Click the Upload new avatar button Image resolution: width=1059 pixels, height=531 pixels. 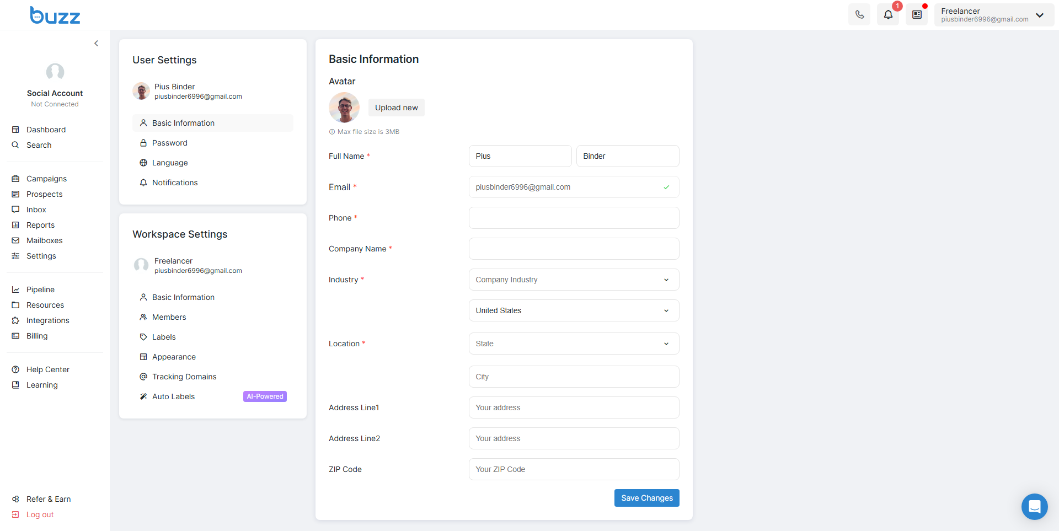click(x=396, y=108)
